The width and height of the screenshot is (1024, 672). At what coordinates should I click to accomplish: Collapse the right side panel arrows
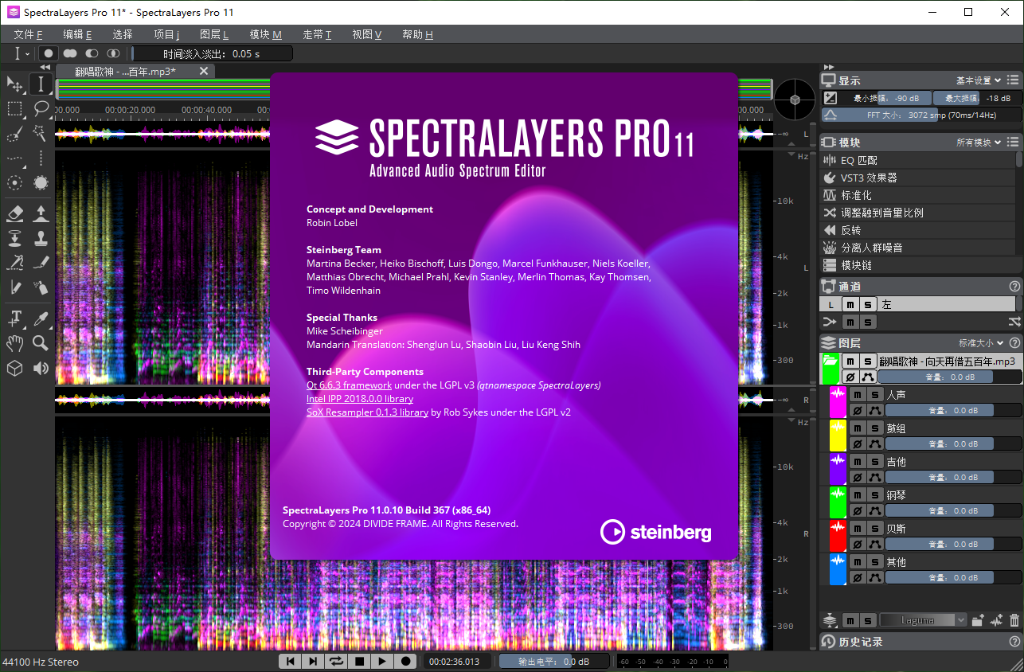(829, 68)
